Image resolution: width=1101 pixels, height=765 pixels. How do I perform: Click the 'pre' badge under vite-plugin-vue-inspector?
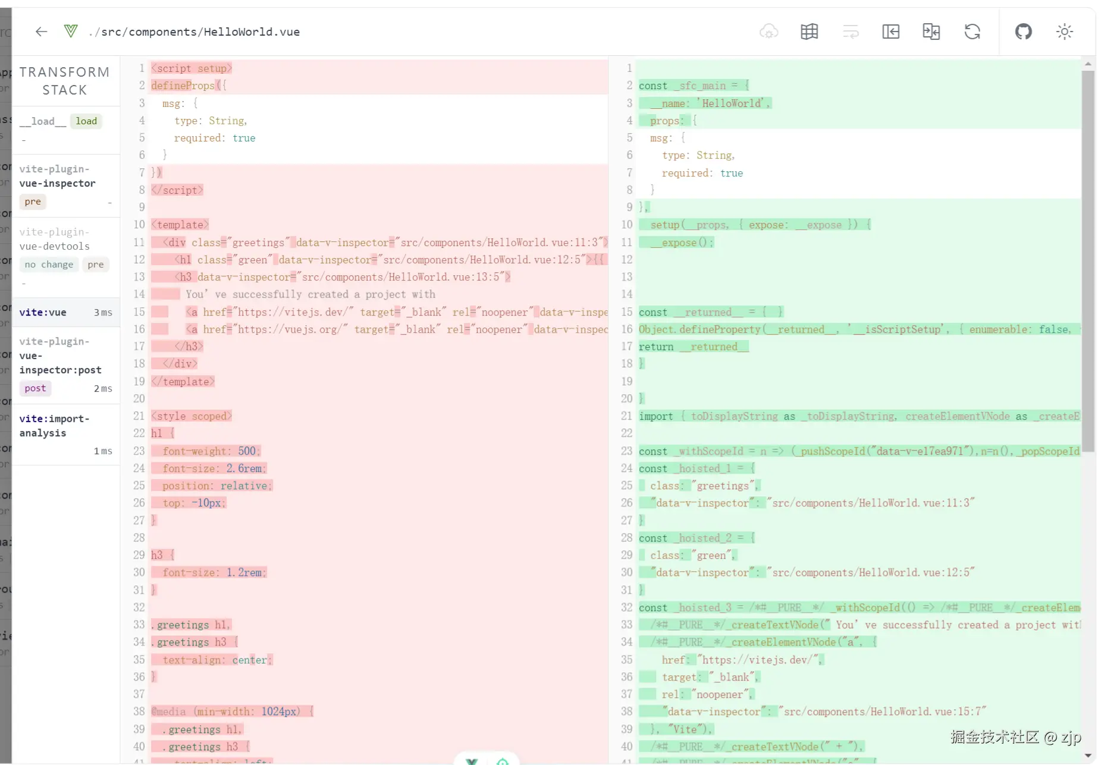33,202
